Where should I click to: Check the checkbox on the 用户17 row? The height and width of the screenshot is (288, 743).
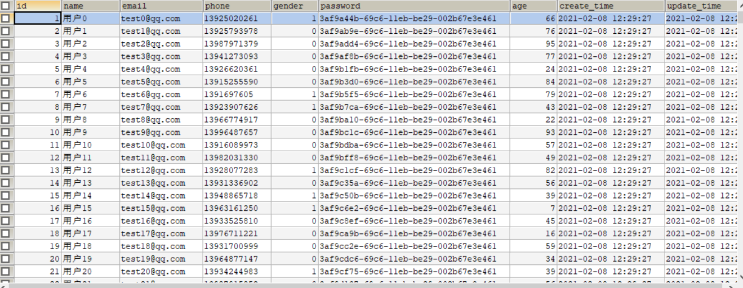(x=6, y=233)
